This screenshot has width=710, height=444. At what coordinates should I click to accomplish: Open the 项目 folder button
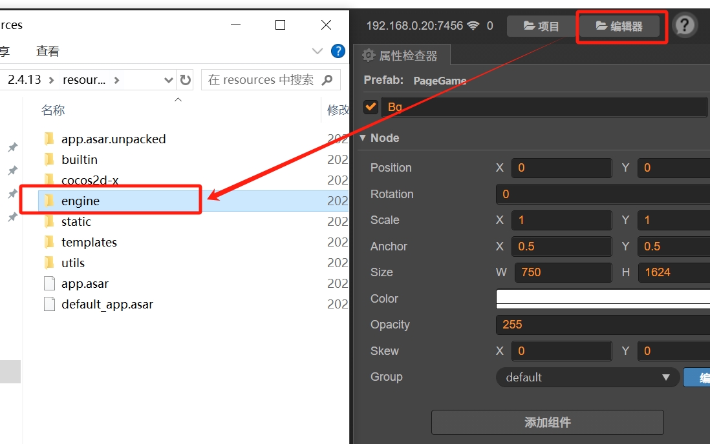[541, 26]
